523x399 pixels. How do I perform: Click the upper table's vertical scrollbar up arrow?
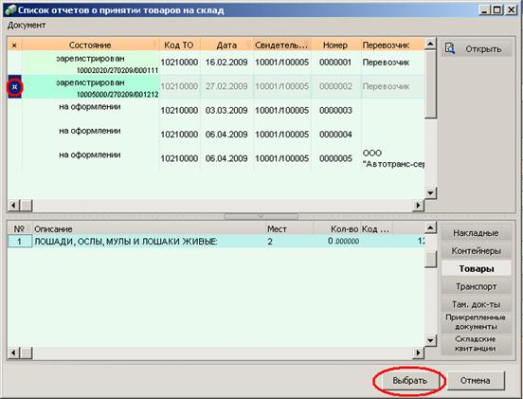pos(430,44)
